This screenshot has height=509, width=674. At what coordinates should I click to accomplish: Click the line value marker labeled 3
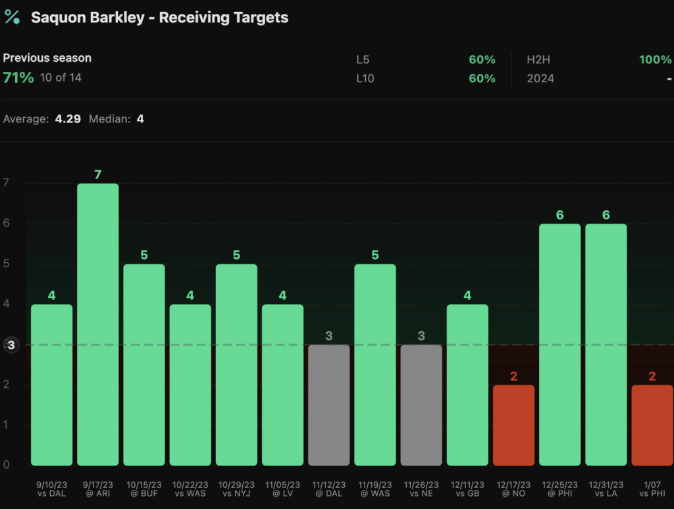(x=11, y=345)
